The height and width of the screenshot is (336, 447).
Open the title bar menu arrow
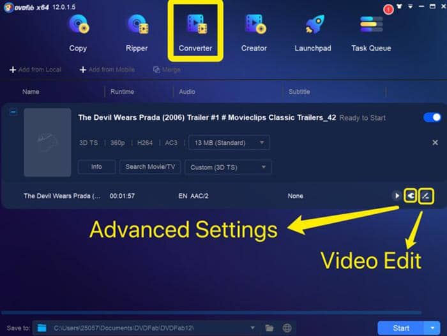pos(410,6)
